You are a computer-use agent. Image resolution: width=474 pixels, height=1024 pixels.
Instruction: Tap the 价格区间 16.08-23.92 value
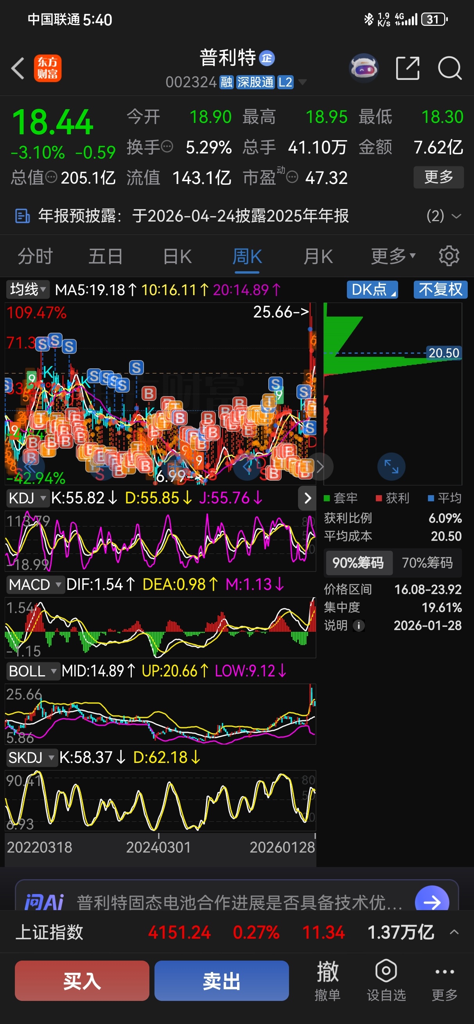click(x=428, y=590)
